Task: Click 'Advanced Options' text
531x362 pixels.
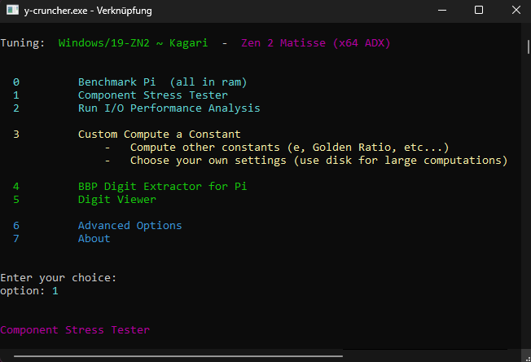Action: tap(130, 225)
